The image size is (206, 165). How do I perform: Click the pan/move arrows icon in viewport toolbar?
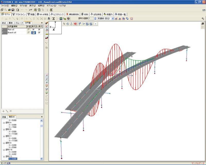point(68,24)
